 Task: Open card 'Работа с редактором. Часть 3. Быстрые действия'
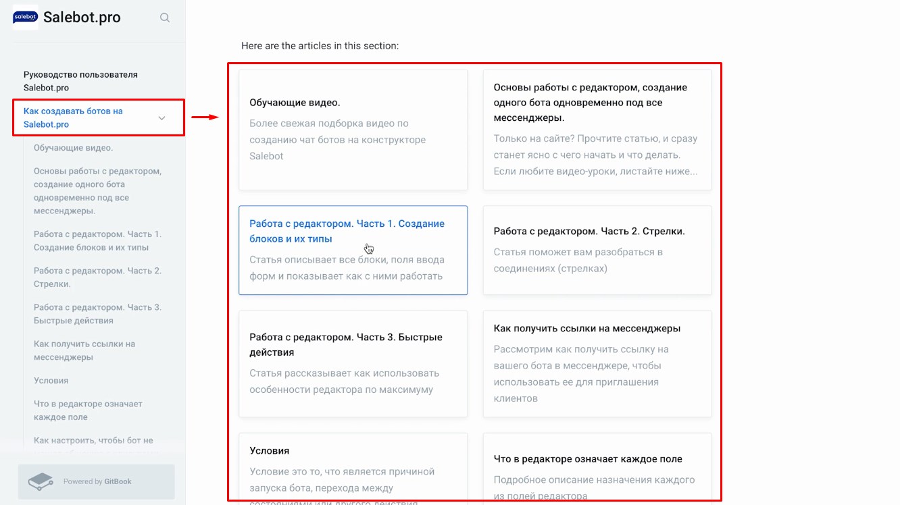(x=353, y=363)
